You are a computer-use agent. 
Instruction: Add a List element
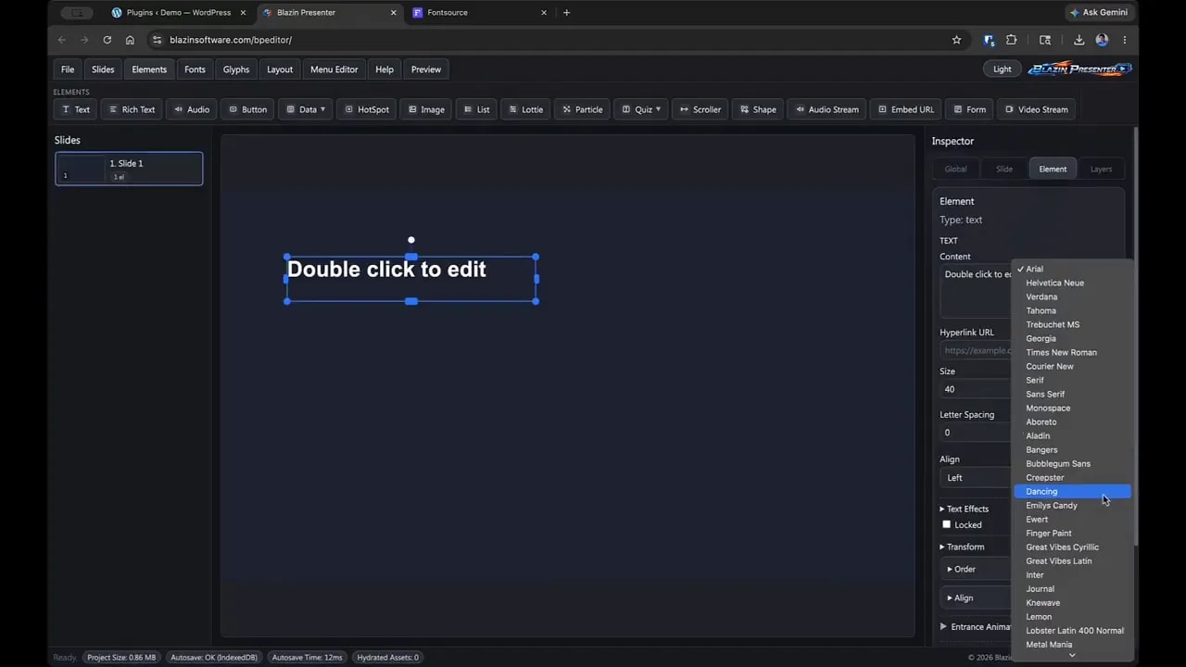[476, 109]
